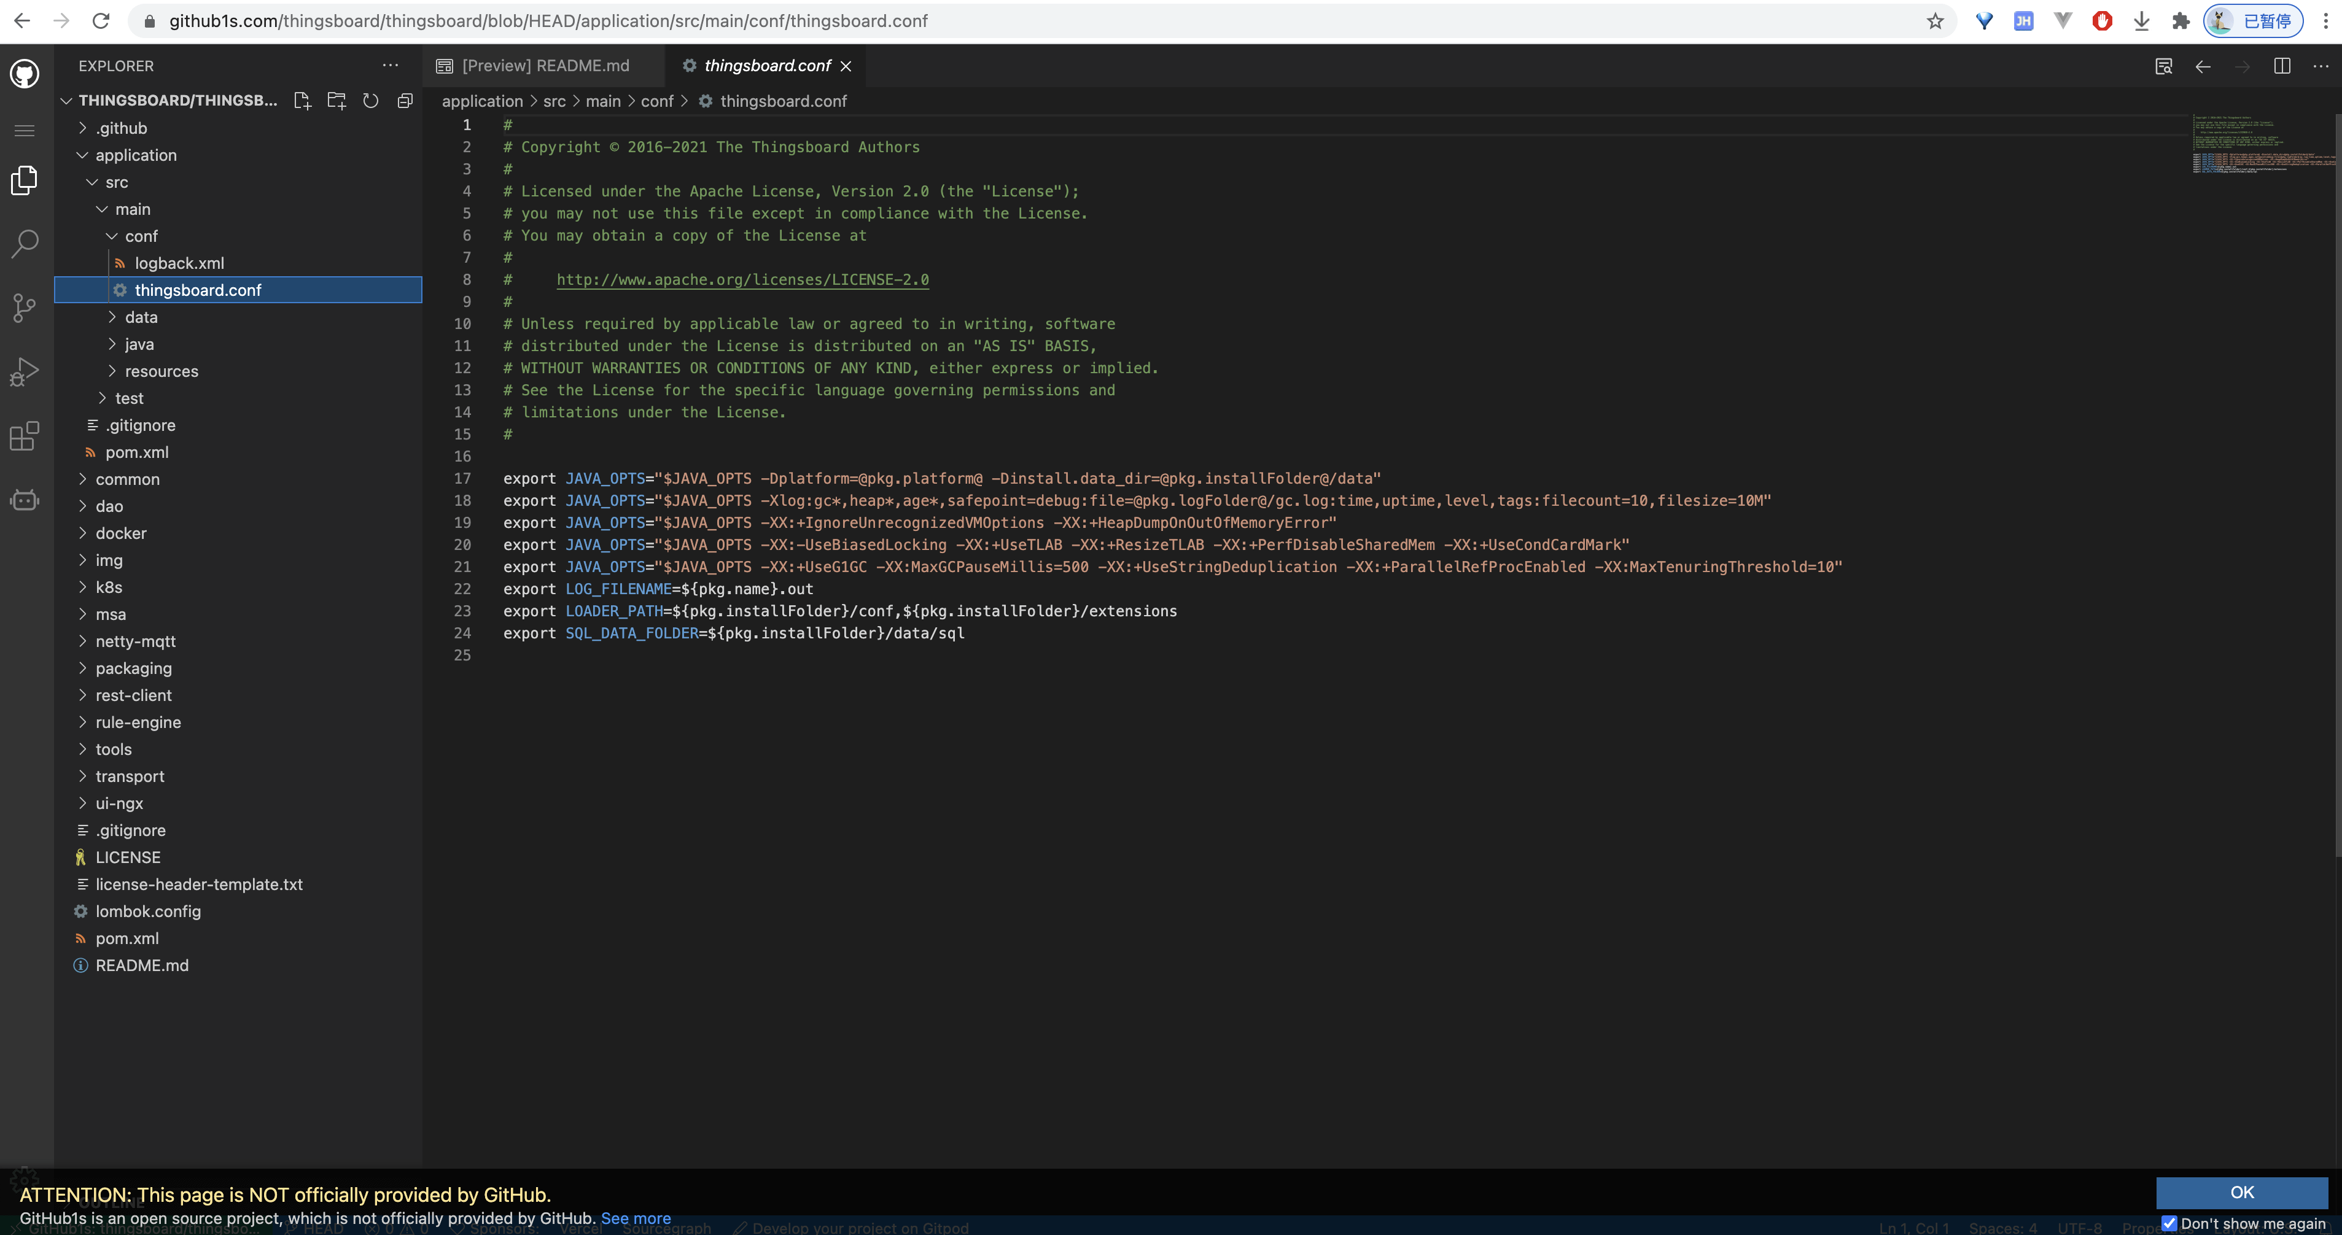Image resolution: width=2342 pixels, height=1235 pixels.
Task: Bookmark page with the star icon
Action: point(1935,21)
